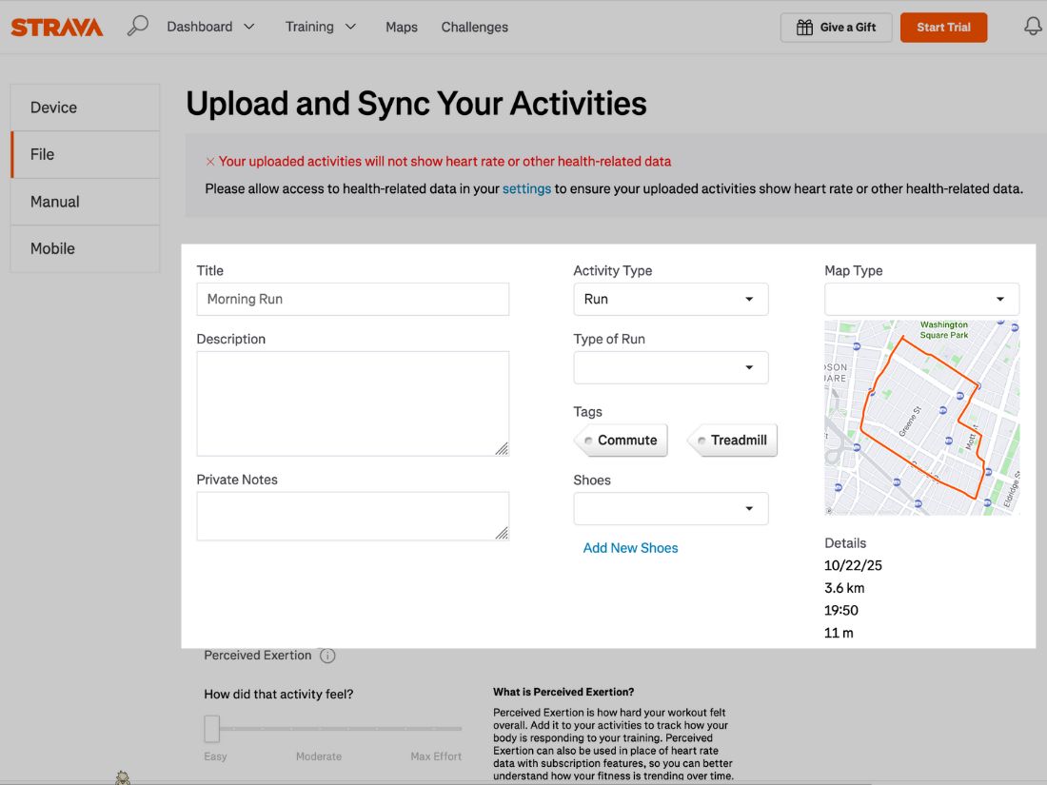
Task: Open the Map Type dropdown
Action: pyautogui.click(x=921, y=299)
